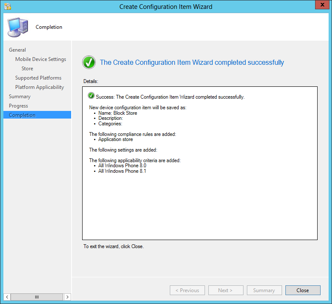Click the 'Description:' line in details
Screen dimensions: 332x304
coord(111,118)
